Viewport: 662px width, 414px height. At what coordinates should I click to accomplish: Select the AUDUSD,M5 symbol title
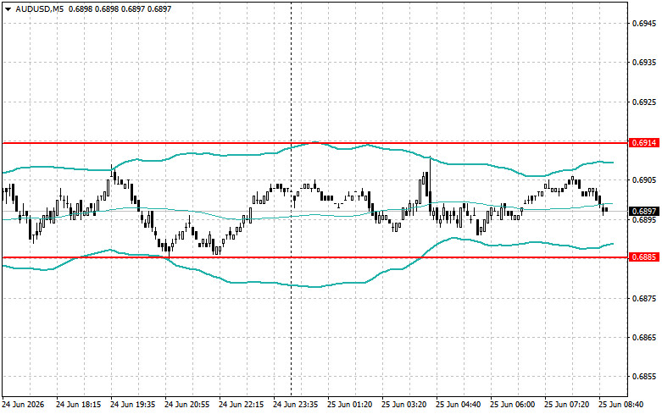(40, 8)
